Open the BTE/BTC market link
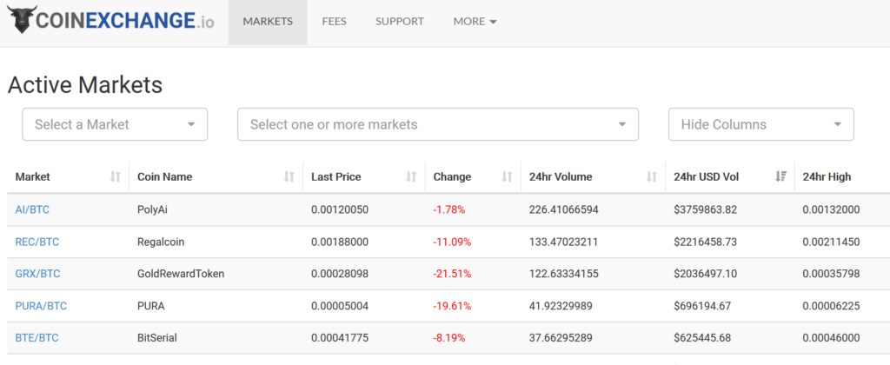 pos(37,338)
